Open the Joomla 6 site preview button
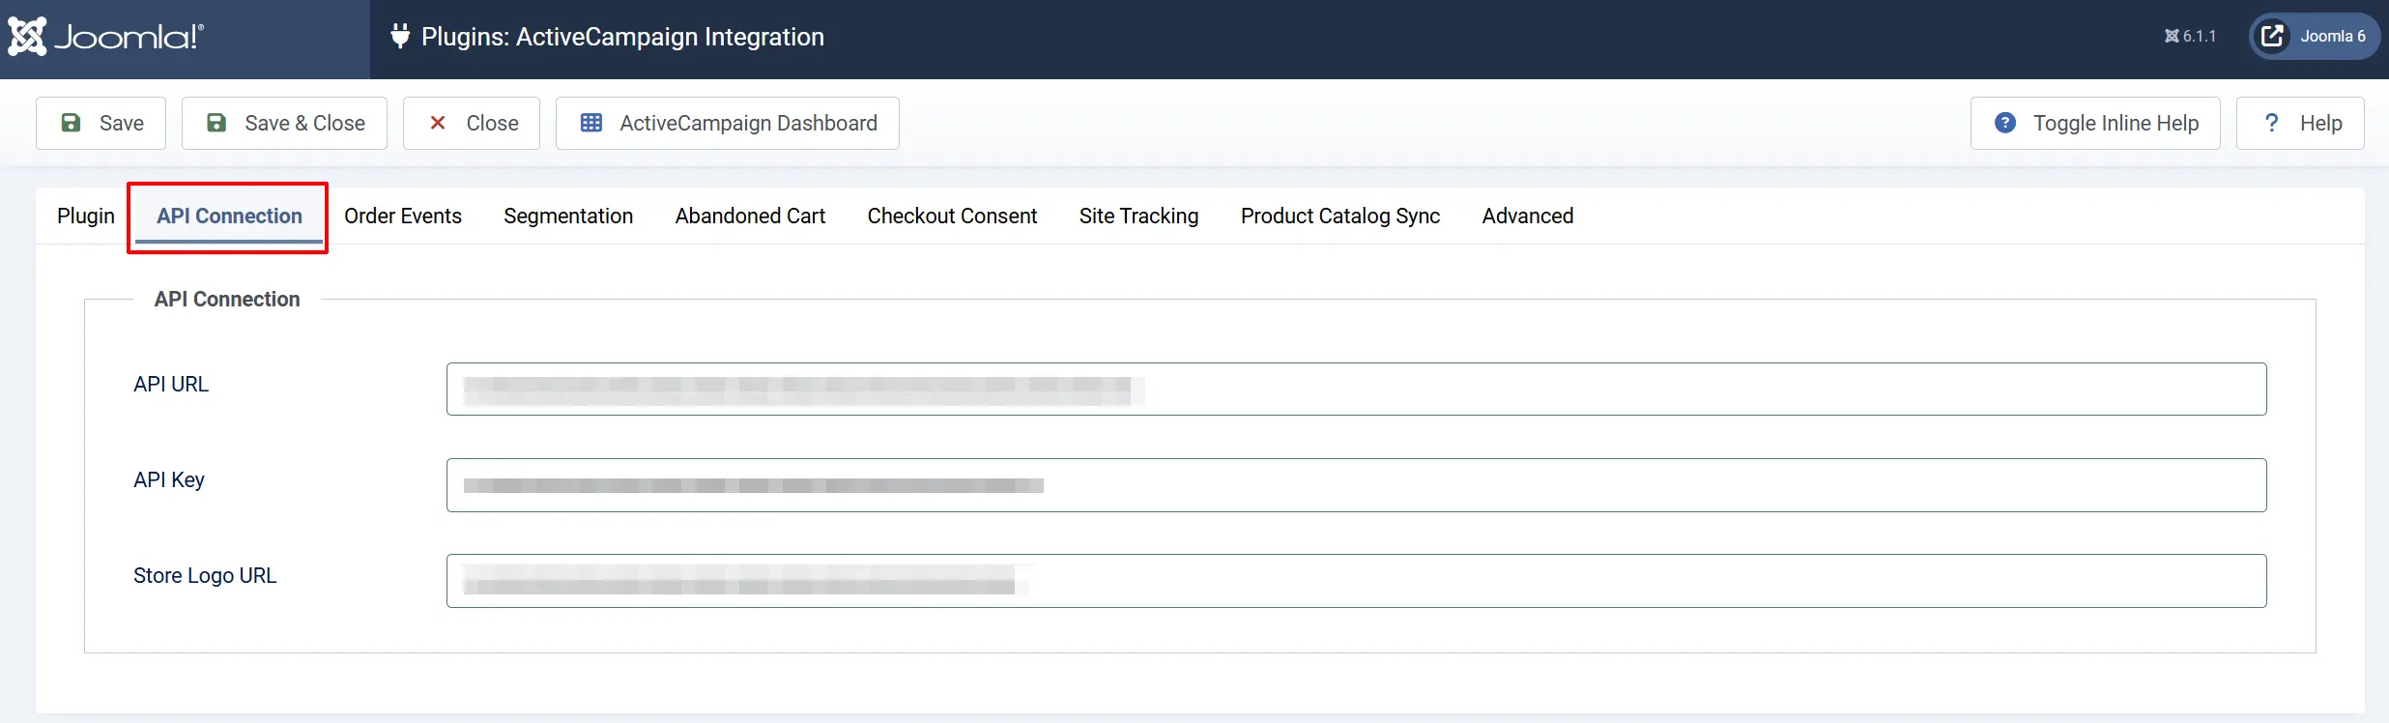 coord(2314,37)
